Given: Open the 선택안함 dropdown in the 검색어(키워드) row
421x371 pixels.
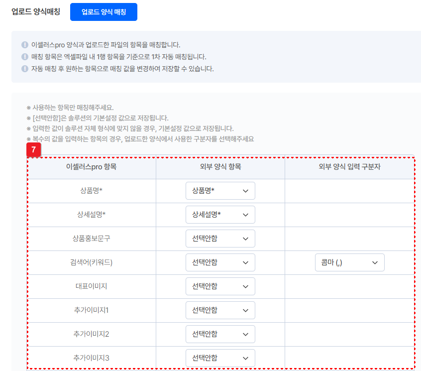Looking at the screenshot, I should coord(220,262).
